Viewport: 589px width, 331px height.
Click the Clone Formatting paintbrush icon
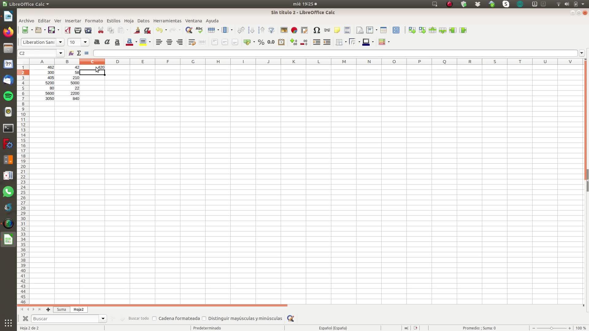[x=137, y=30]
